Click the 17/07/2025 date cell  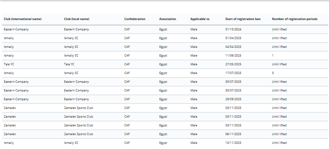pos(233,73)
